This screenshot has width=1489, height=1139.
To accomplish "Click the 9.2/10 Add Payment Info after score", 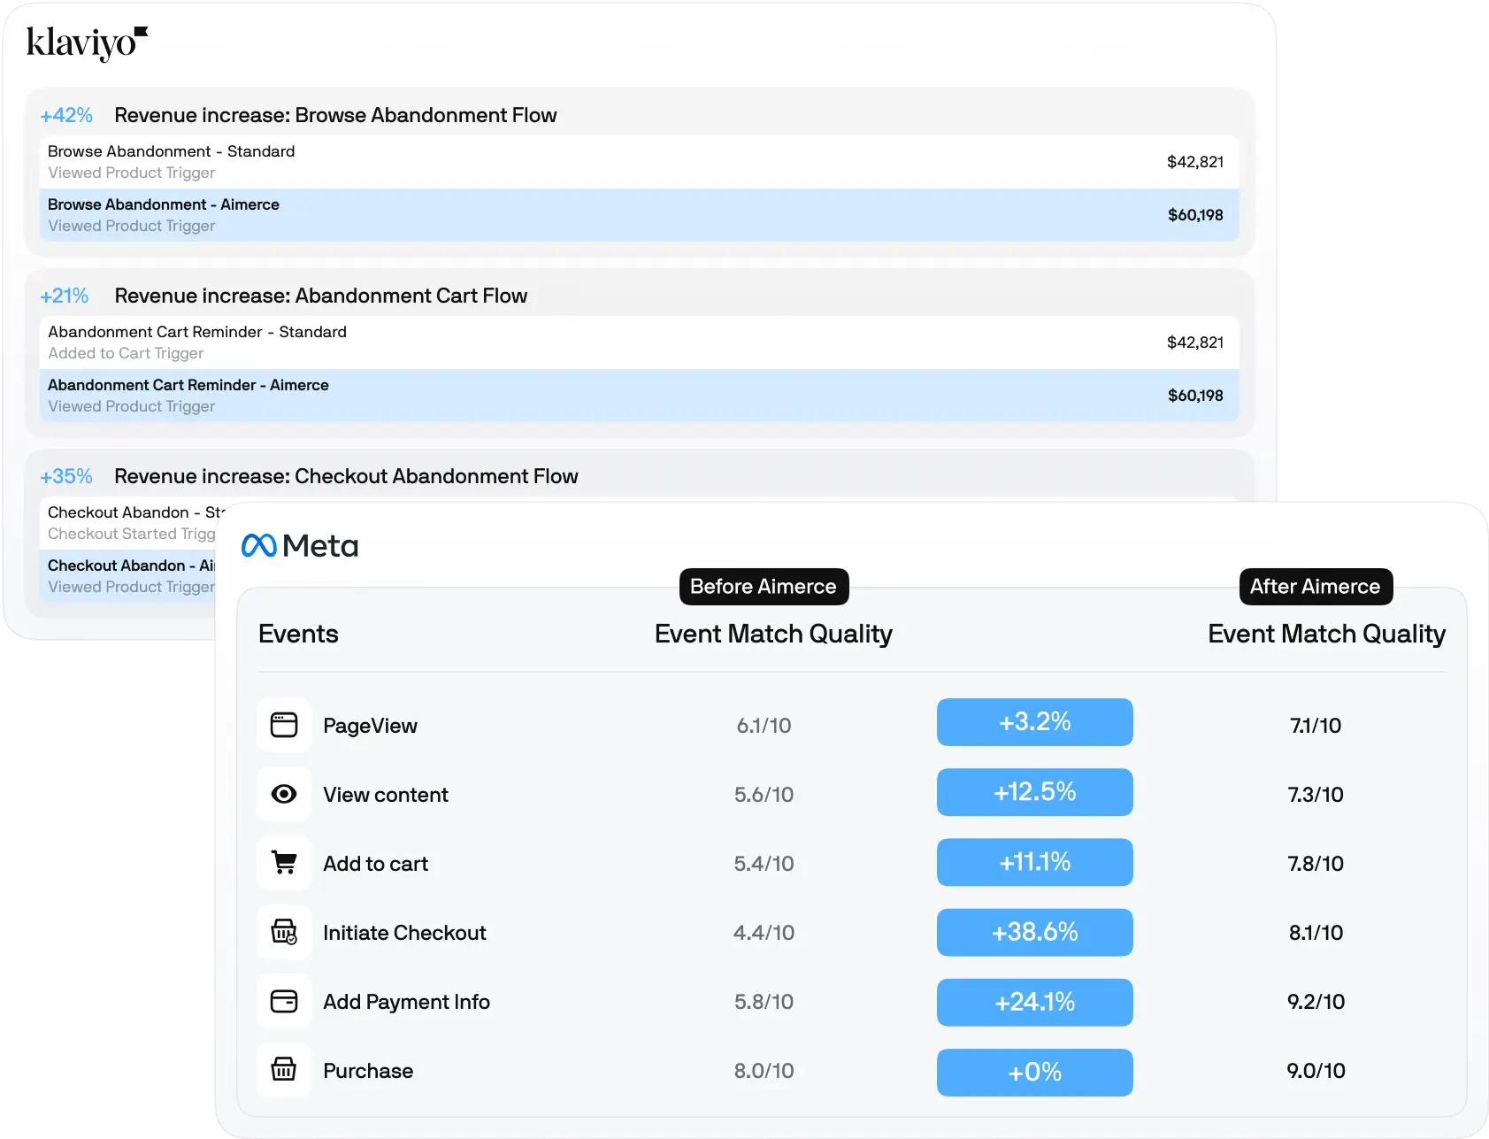I will click(x=1316, y=1002).
